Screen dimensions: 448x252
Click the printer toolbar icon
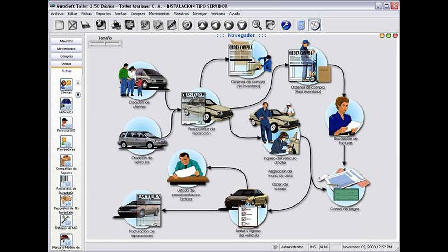coord(116,25)
